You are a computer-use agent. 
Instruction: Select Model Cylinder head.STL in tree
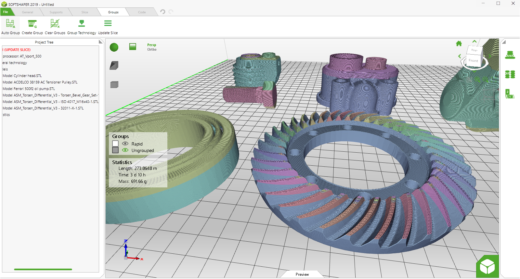click(x=22, y=76)
